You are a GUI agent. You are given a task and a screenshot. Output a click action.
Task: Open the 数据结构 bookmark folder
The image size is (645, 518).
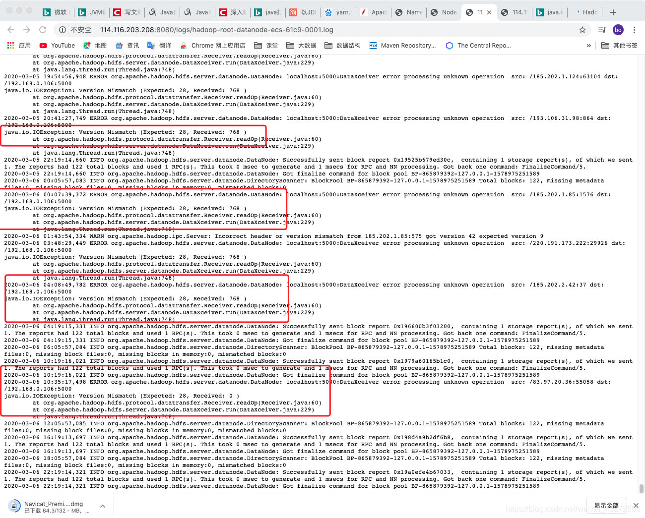[342, 45]
